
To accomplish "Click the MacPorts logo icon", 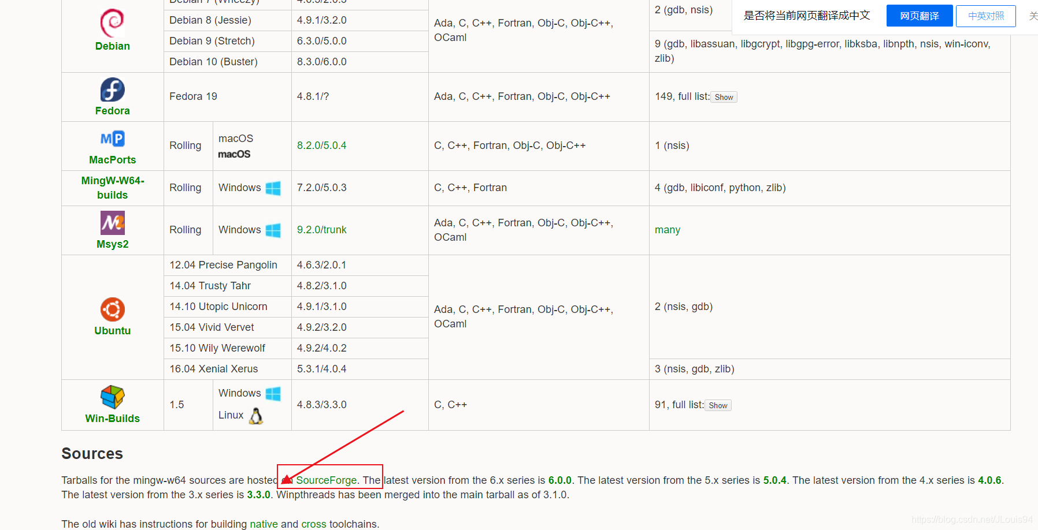I will click(112, 139).
